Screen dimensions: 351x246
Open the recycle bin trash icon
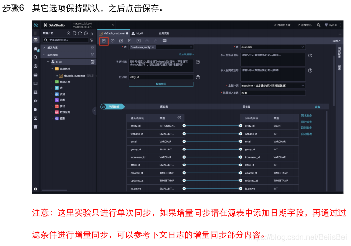35,127
